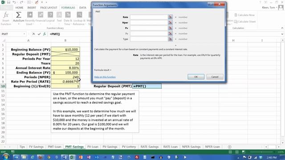
Task: Click the AutoSum sigma icon
Action: (x=19, y=15)
